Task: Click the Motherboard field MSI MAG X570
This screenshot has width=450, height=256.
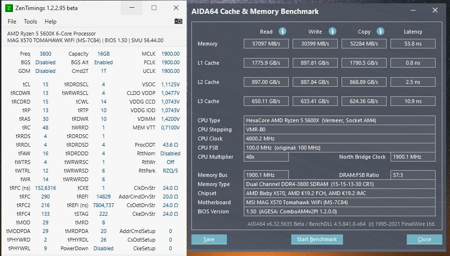Action: point(340,202)
